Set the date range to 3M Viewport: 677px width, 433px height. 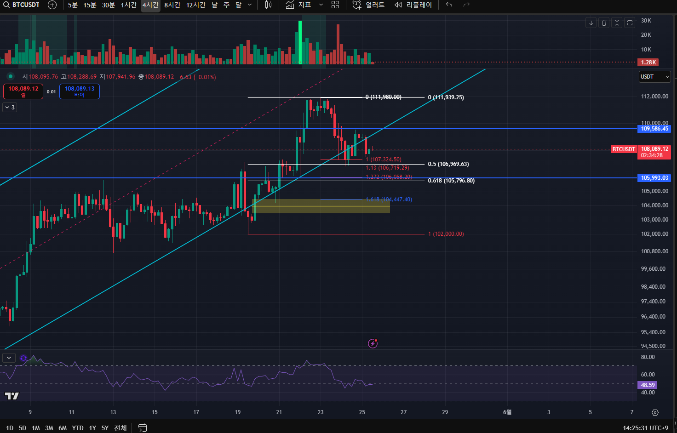49,428
